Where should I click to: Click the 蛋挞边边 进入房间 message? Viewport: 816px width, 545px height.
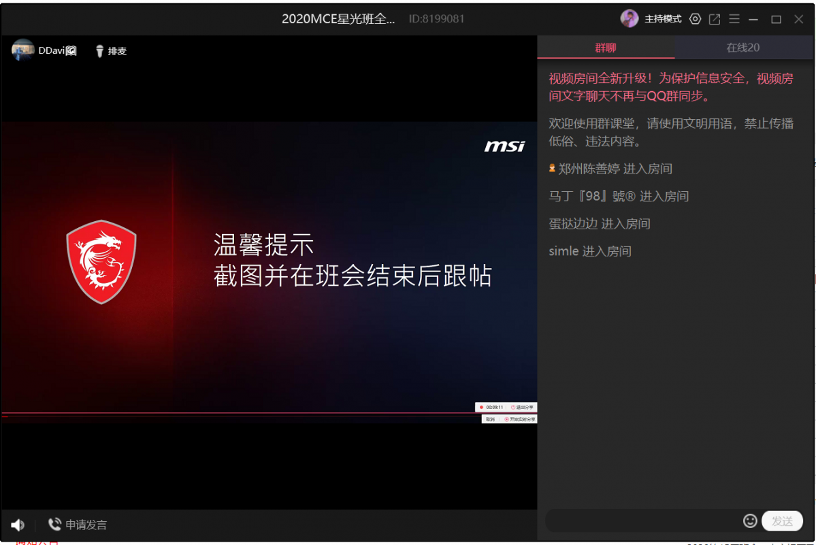click(600, 224)
